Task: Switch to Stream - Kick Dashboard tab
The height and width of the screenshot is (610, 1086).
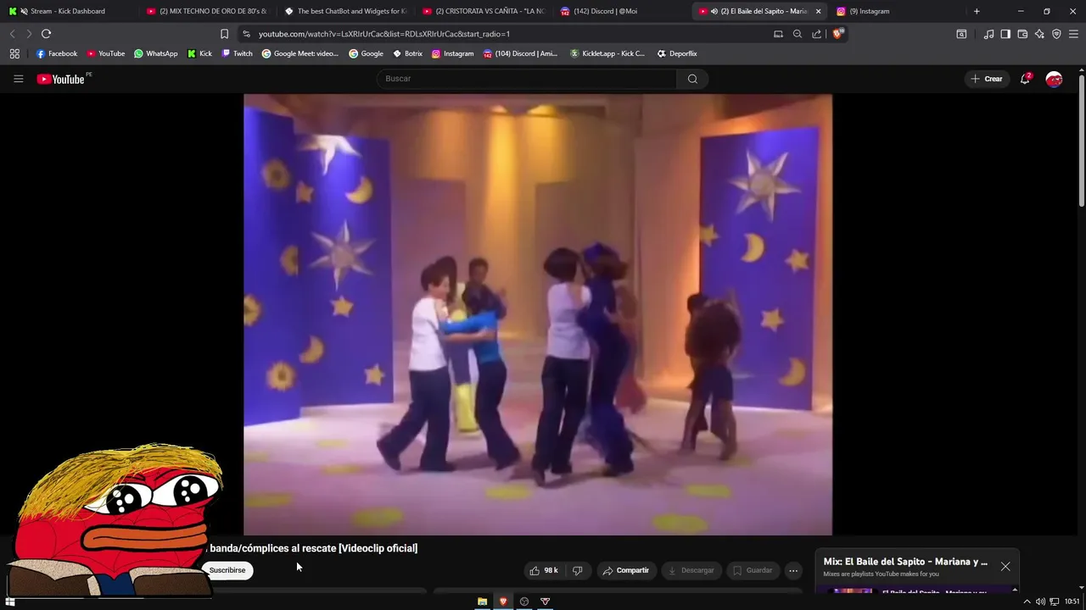Action: (68, 11)
